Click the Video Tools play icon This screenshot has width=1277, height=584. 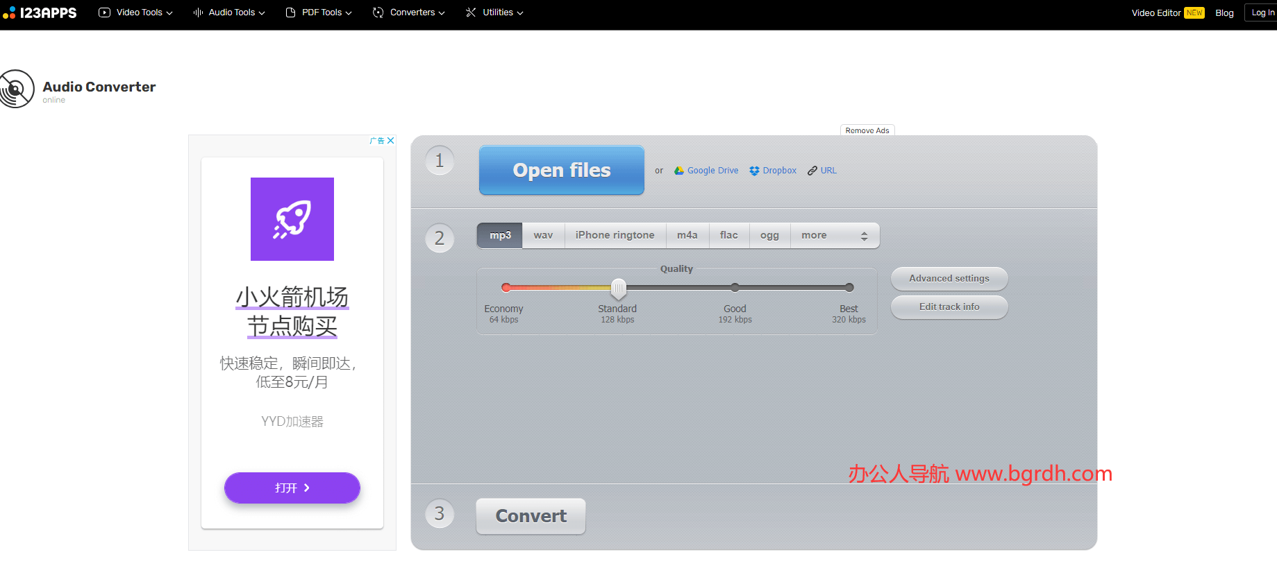pos(104,12)
